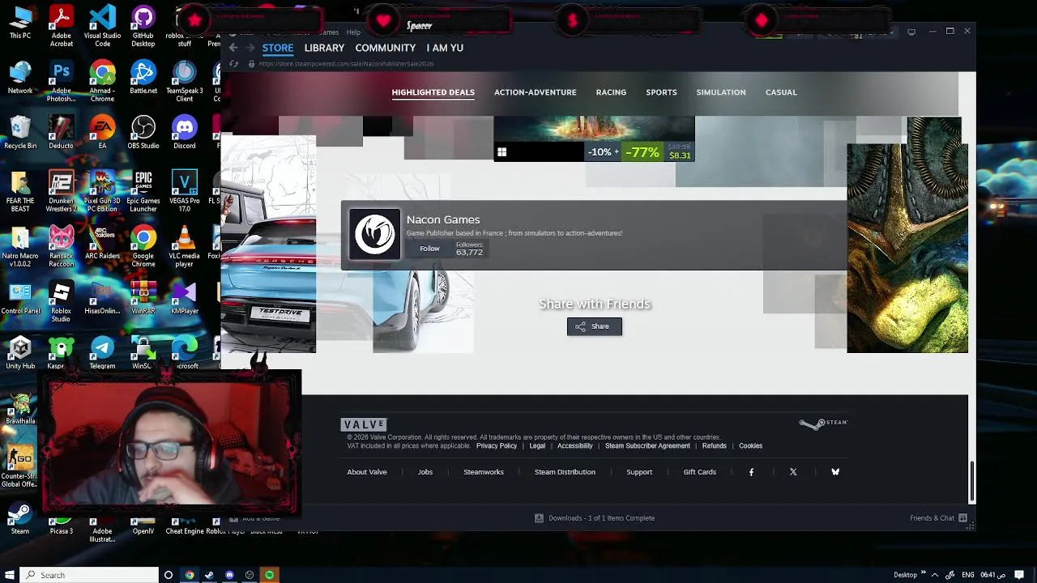Open the Support footer link
Screen dimensions: 1037x583
pyautogui.click(x=639, y=472)
